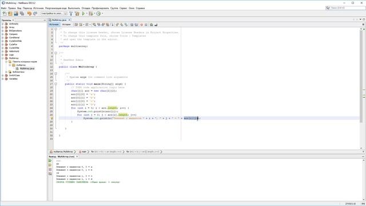Image resolution: width=366 pixels, height=206 pixels.
Task: Click the output panel vertical scrollbar
Action: (x=364, y=180)
